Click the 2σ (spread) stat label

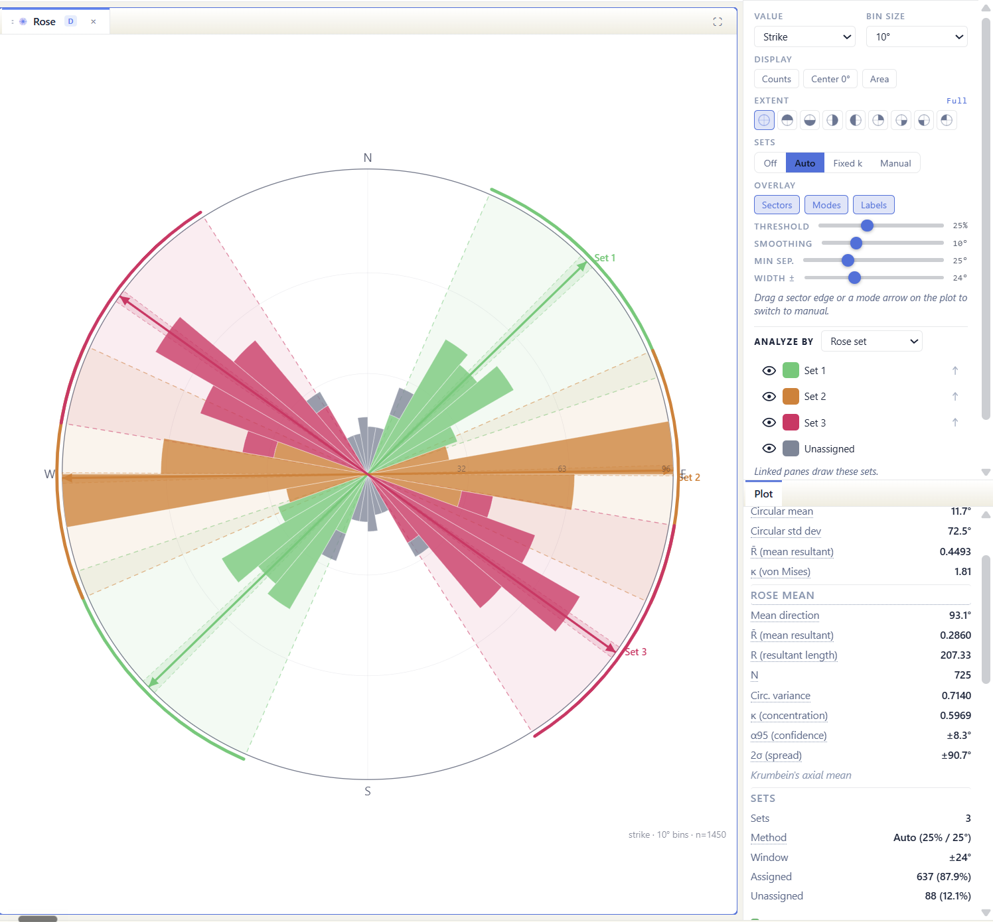pyautogui.click(x=776, y=756)
